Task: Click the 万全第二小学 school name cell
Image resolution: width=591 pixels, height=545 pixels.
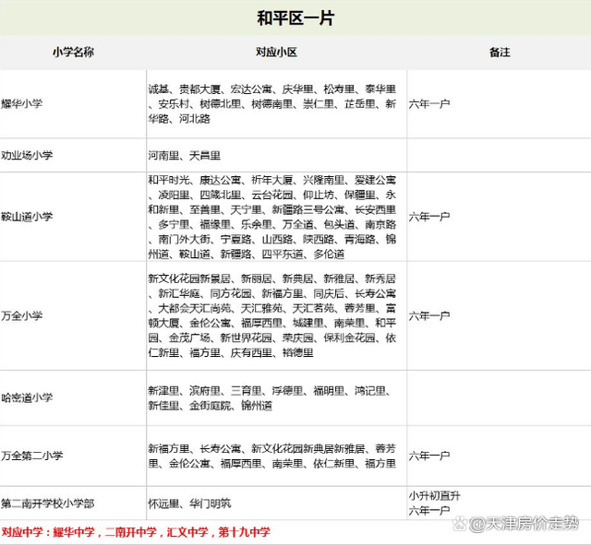Action: click(x=32, y=456)
